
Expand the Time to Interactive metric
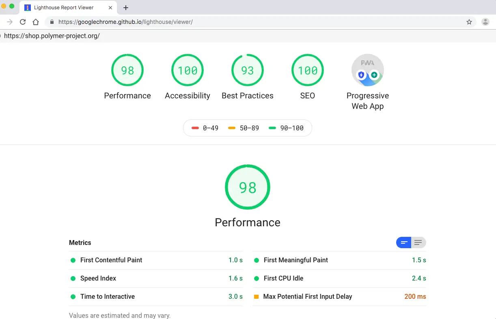tap(108, 297)
